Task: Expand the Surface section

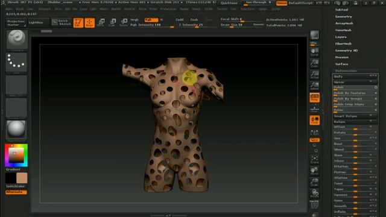Action: [x=342, y=64]
